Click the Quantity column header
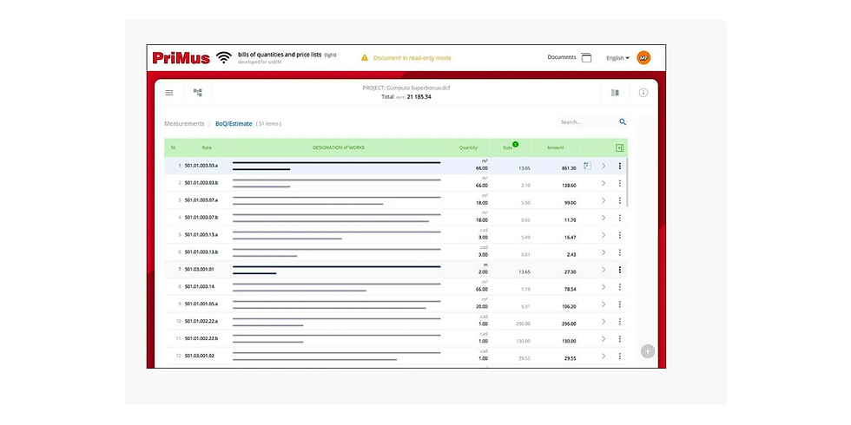This screenshot has height=425, width=851. coord(468,147)
